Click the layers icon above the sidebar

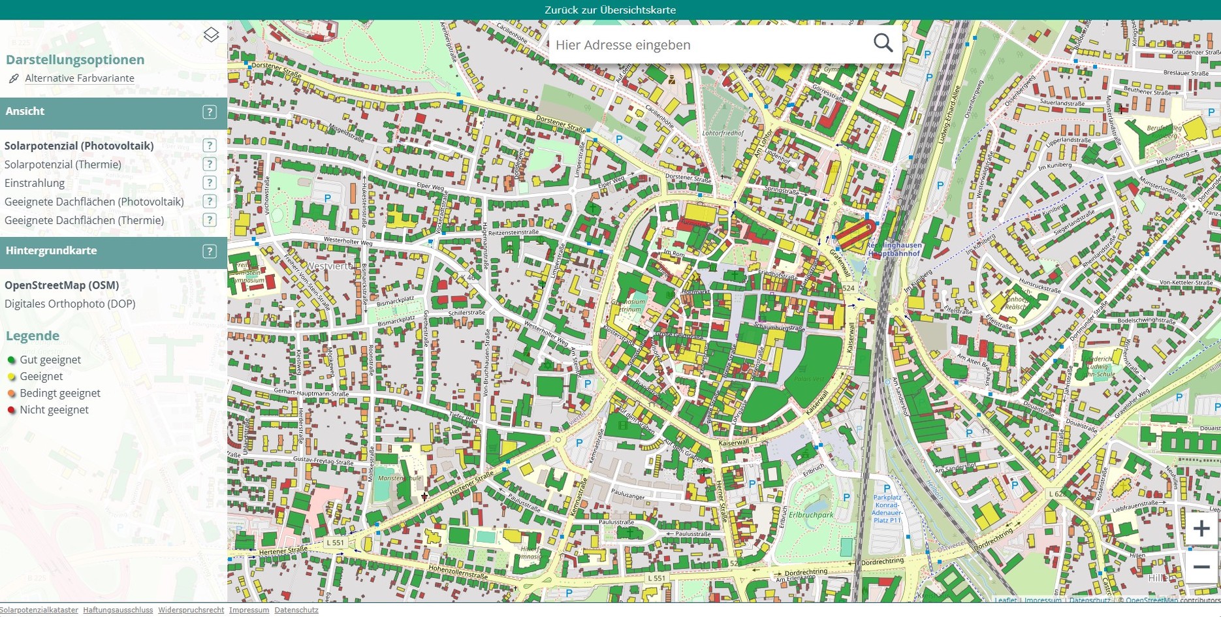(x=211, y=35)
